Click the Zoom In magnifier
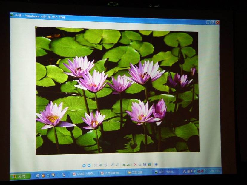247x185 pixels. [x=112, y=165]
